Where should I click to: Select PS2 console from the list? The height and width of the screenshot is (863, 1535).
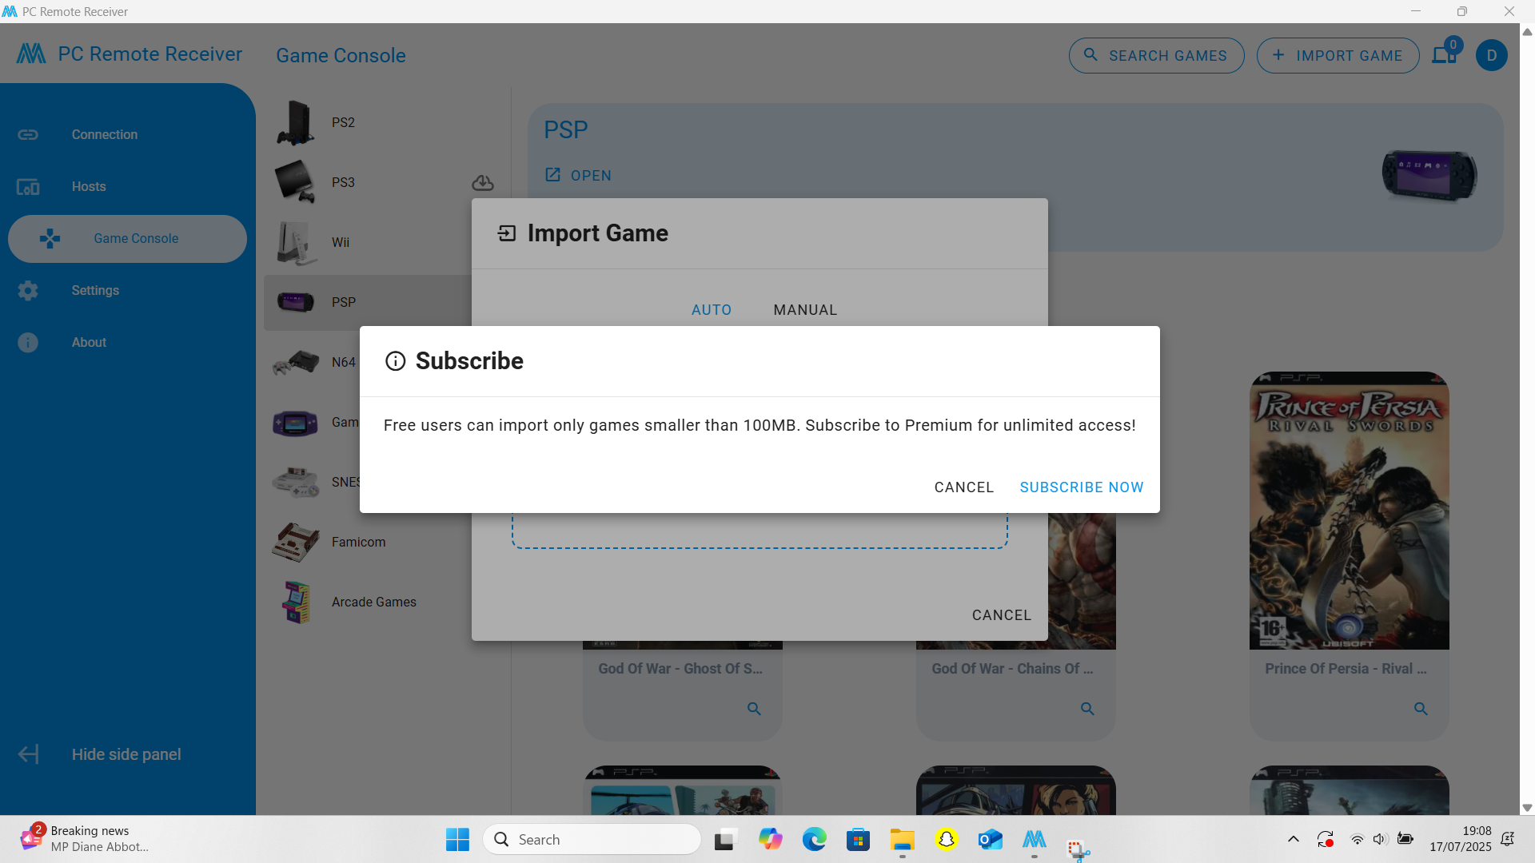coord(343,122)
